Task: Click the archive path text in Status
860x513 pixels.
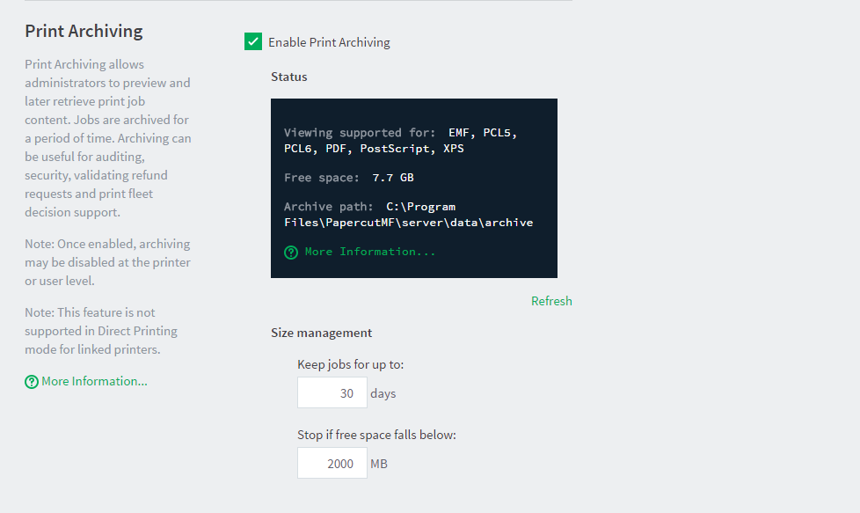Action: (409, 215)
